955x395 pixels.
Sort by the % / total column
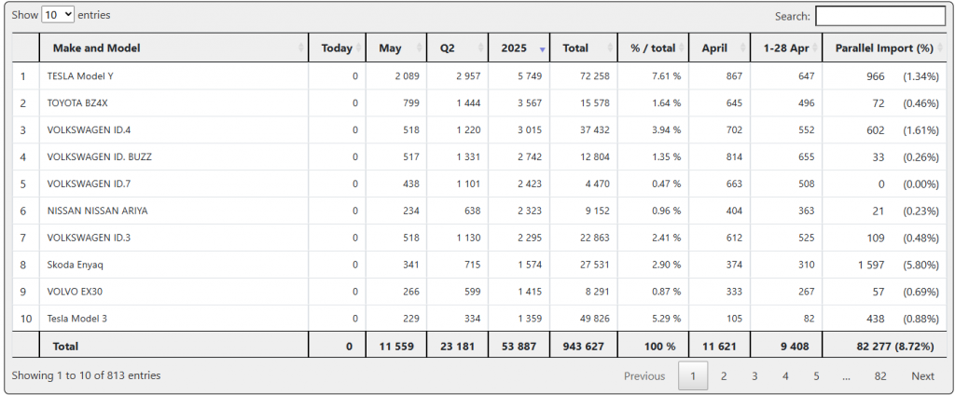click(652, 48)
